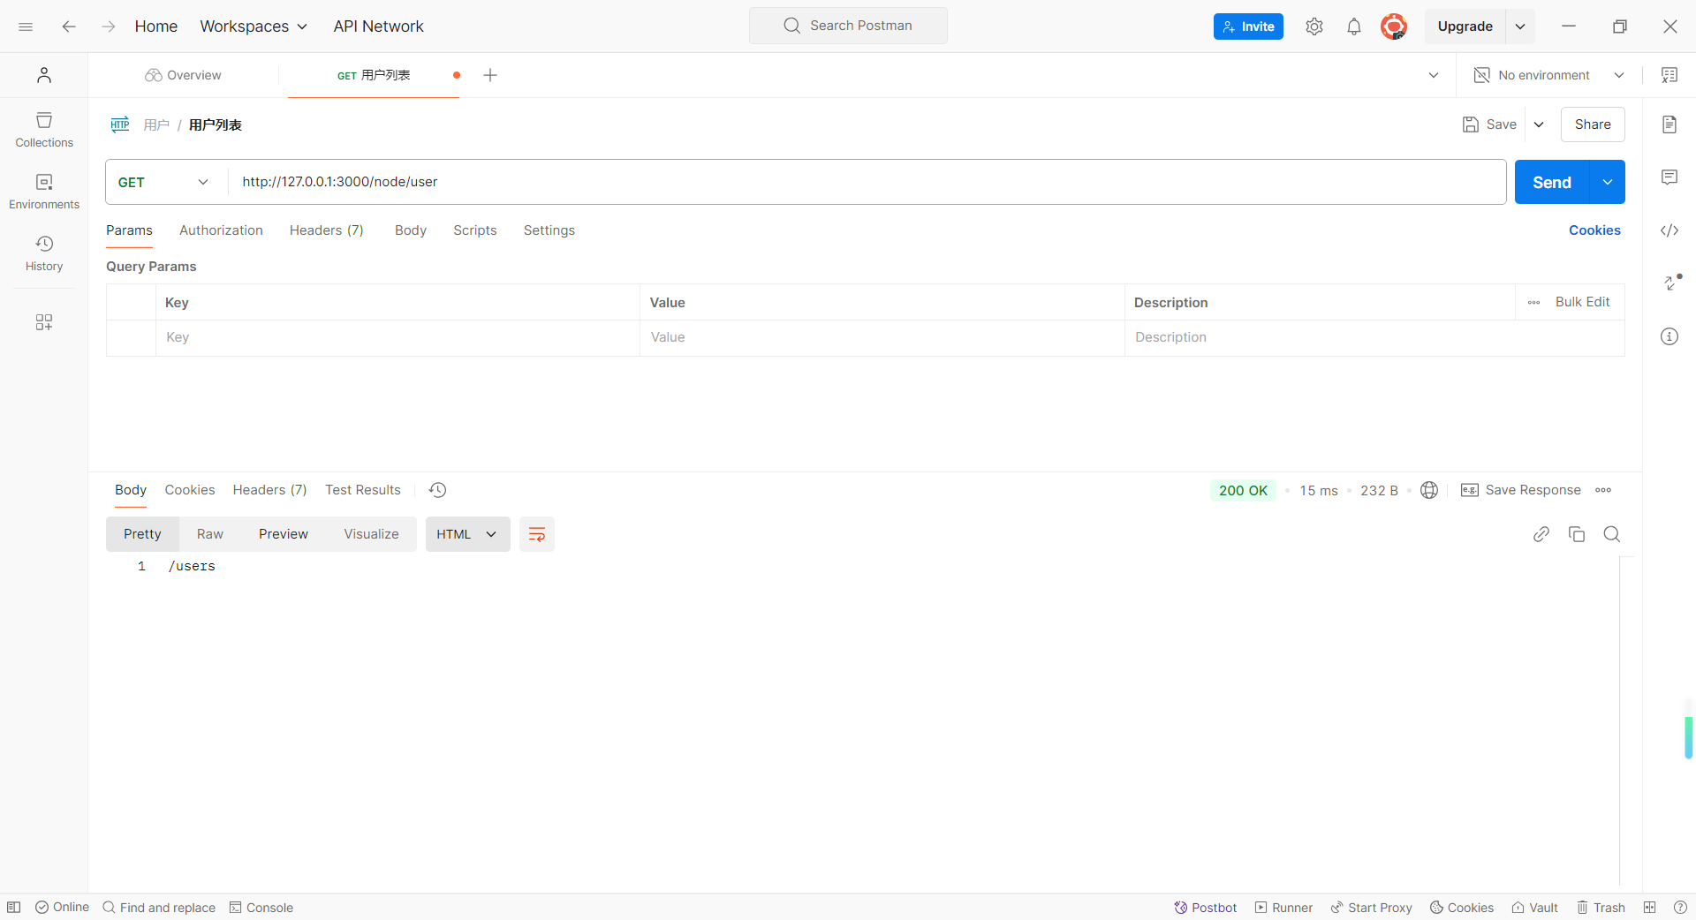Open the code snippet icon
This screenshot has width=1696, height=920.
click(1669, 230)
